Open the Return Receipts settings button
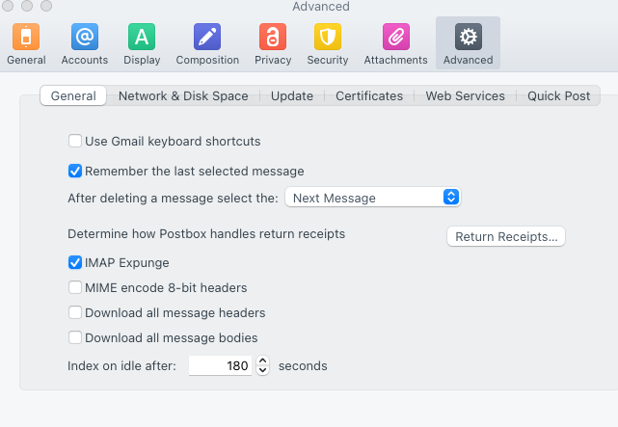 [x=506, y=236]
